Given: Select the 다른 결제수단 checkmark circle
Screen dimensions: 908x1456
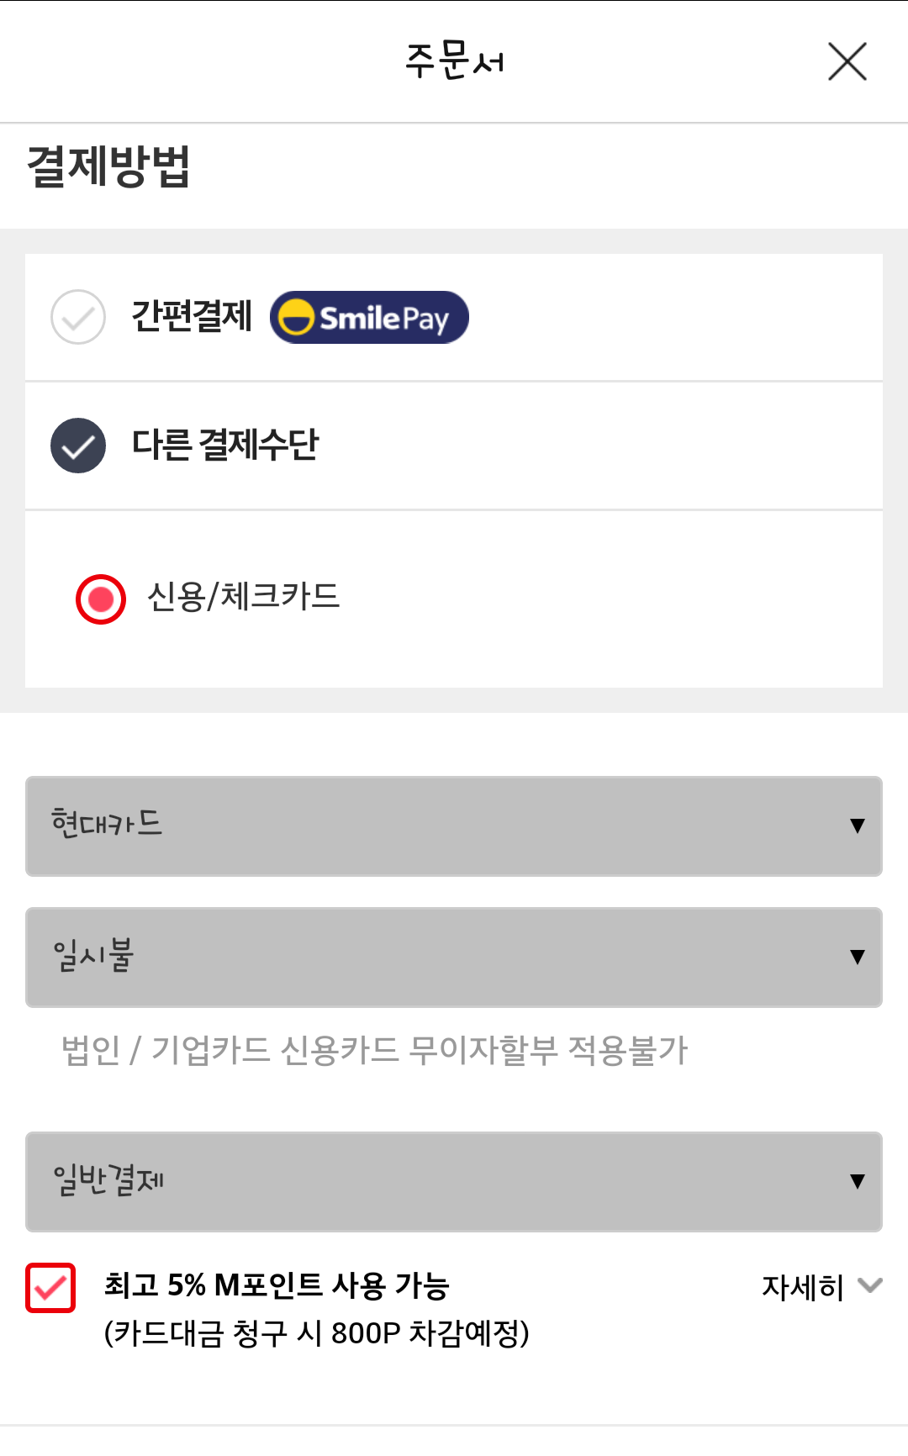Looking at the screenshot, I should coord(78,446).
